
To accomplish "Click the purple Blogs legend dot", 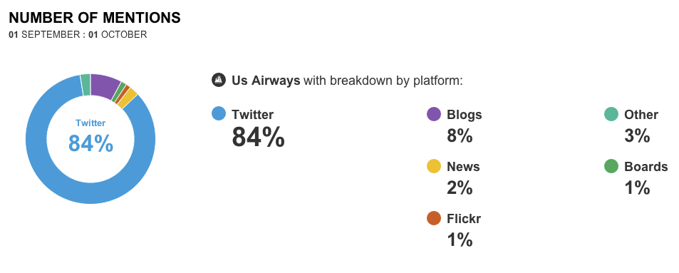I will 433,114.
